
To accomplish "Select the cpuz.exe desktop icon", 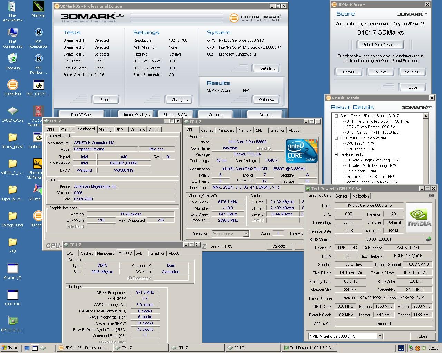I will 12,297.
